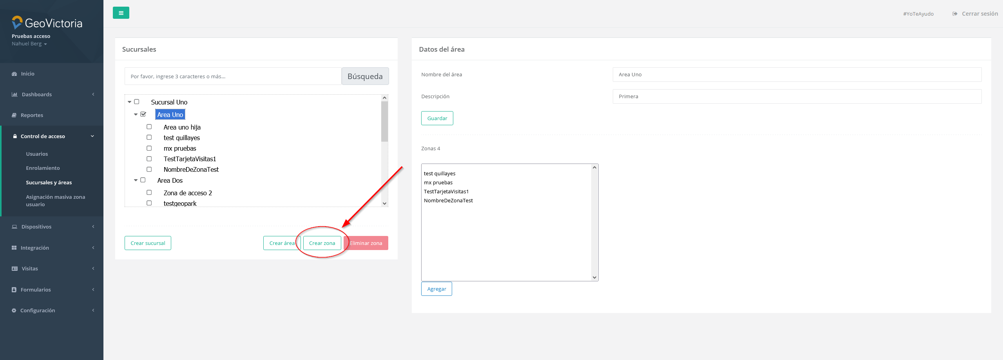Open Usuarios in the sidebar submenu
Screen dimensions: 1003x360
[x=37, y=154]
